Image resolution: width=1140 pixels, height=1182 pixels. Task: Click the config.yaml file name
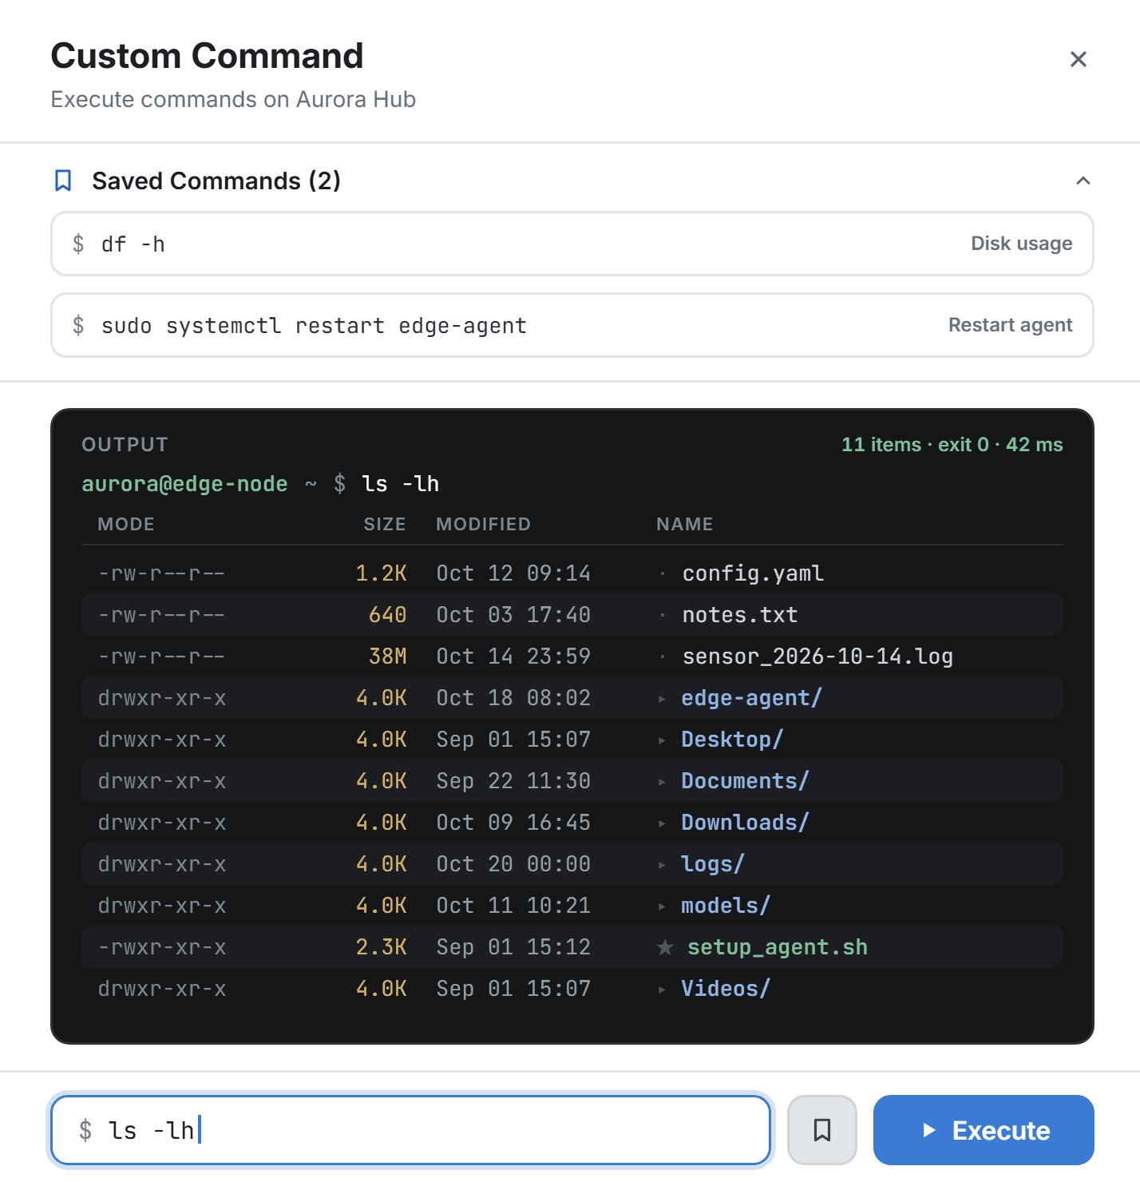(x=753, y=573)
